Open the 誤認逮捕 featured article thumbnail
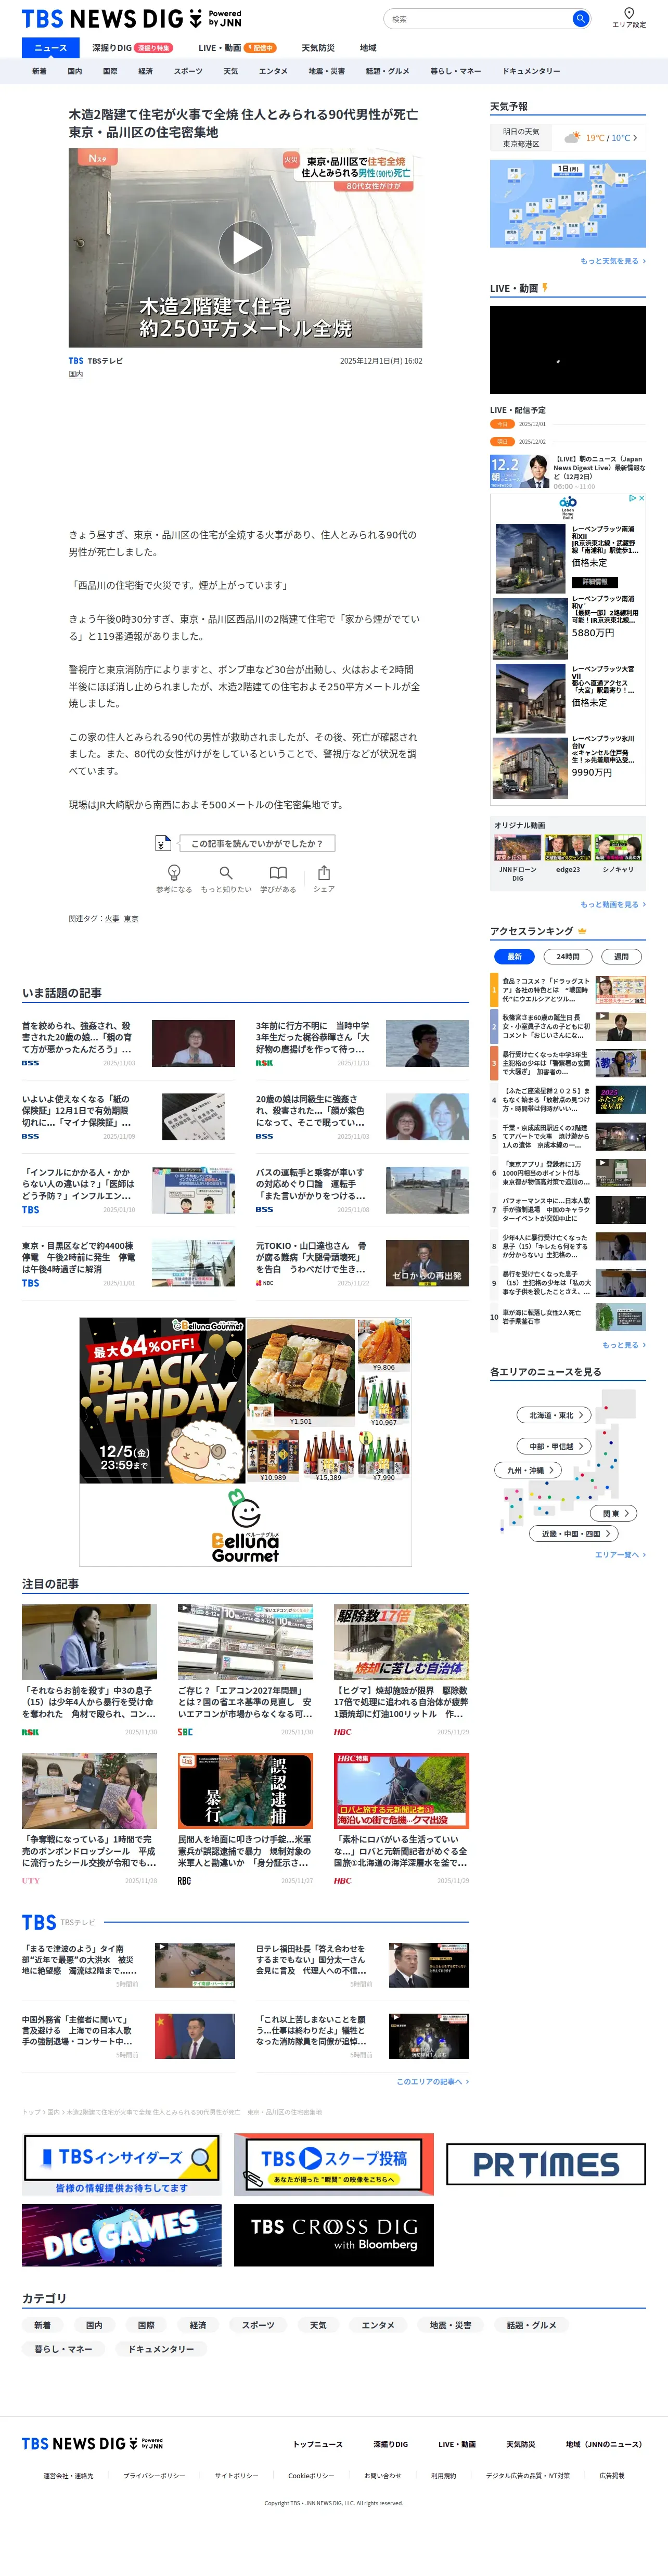The image size is (668, 2576). (245, 1790)
